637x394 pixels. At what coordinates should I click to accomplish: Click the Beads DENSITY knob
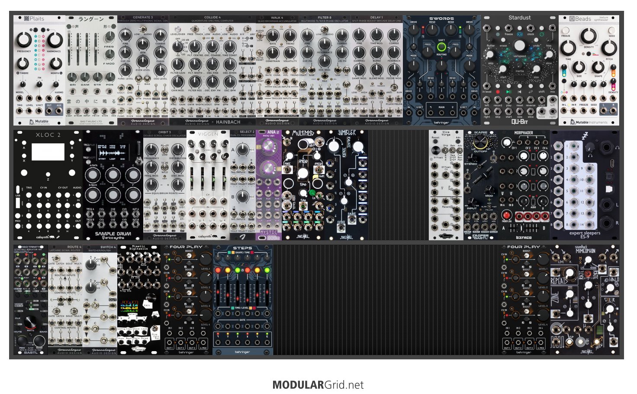[x=589, y=36]
